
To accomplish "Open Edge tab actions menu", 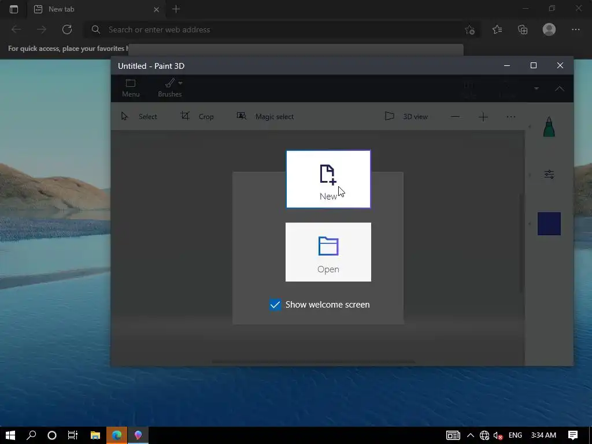I will (x=14, y=9).
